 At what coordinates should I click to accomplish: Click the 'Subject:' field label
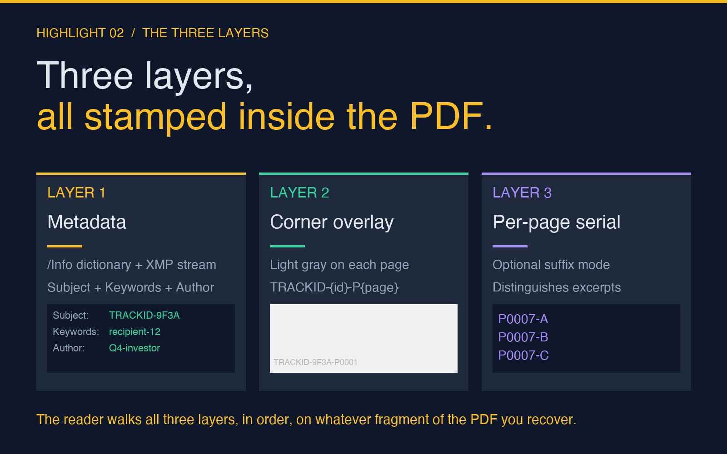(x=70, y=315)
